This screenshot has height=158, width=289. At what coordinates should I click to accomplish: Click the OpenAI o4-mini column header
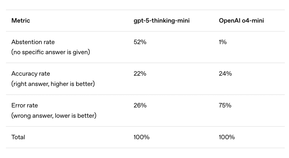(x=241, y=21)
